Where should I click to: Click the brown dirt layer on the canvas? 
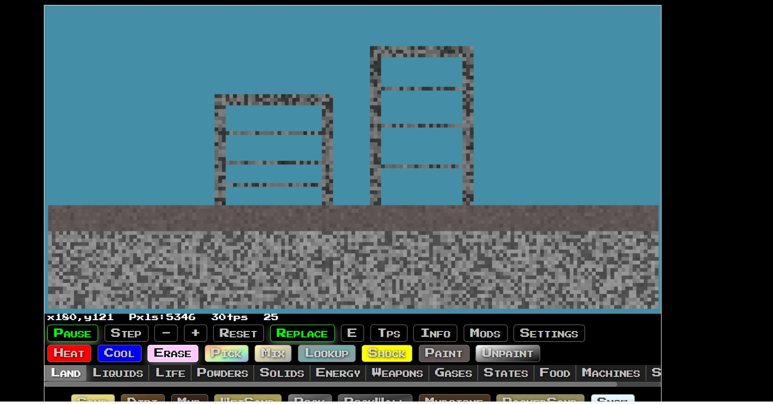[x=353, y=218]
